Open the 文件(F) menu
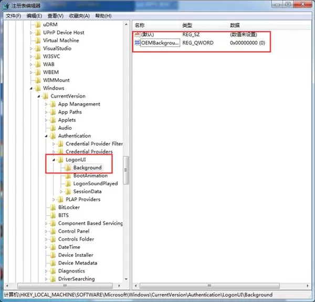This screenshot has height=302, width=315. [x=14, y=16]
